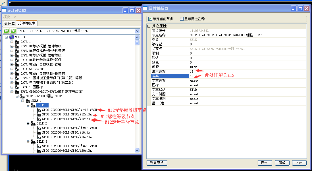The height and width of the screenshot is (171, 312).
Task: Click the GD2000-BOLT-SPEC/M12:NA node icon
Action: click(x=39, y=119)
